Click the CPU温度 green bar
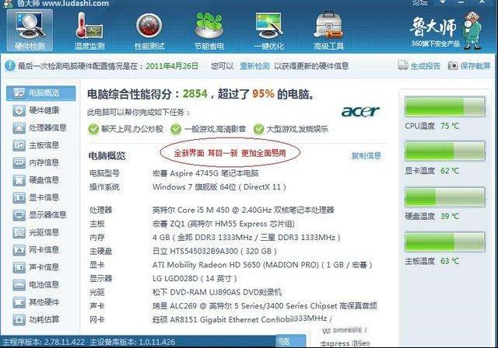 point(445,107)
